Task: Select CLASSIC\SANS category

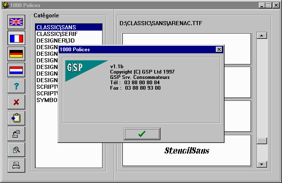Action: tap(68, 27)
